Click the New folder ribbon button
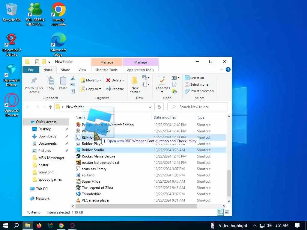Image resolution: width=307 pixels, height=230 pixels. pos(135,85)
